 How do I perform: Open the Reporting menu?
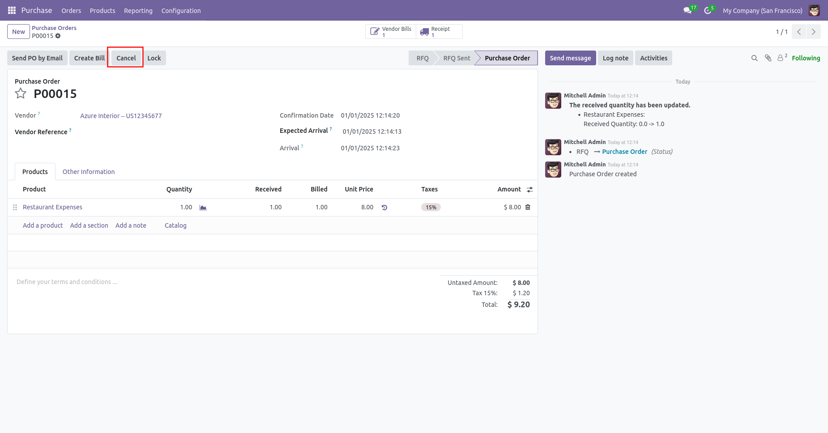[138, 11]
